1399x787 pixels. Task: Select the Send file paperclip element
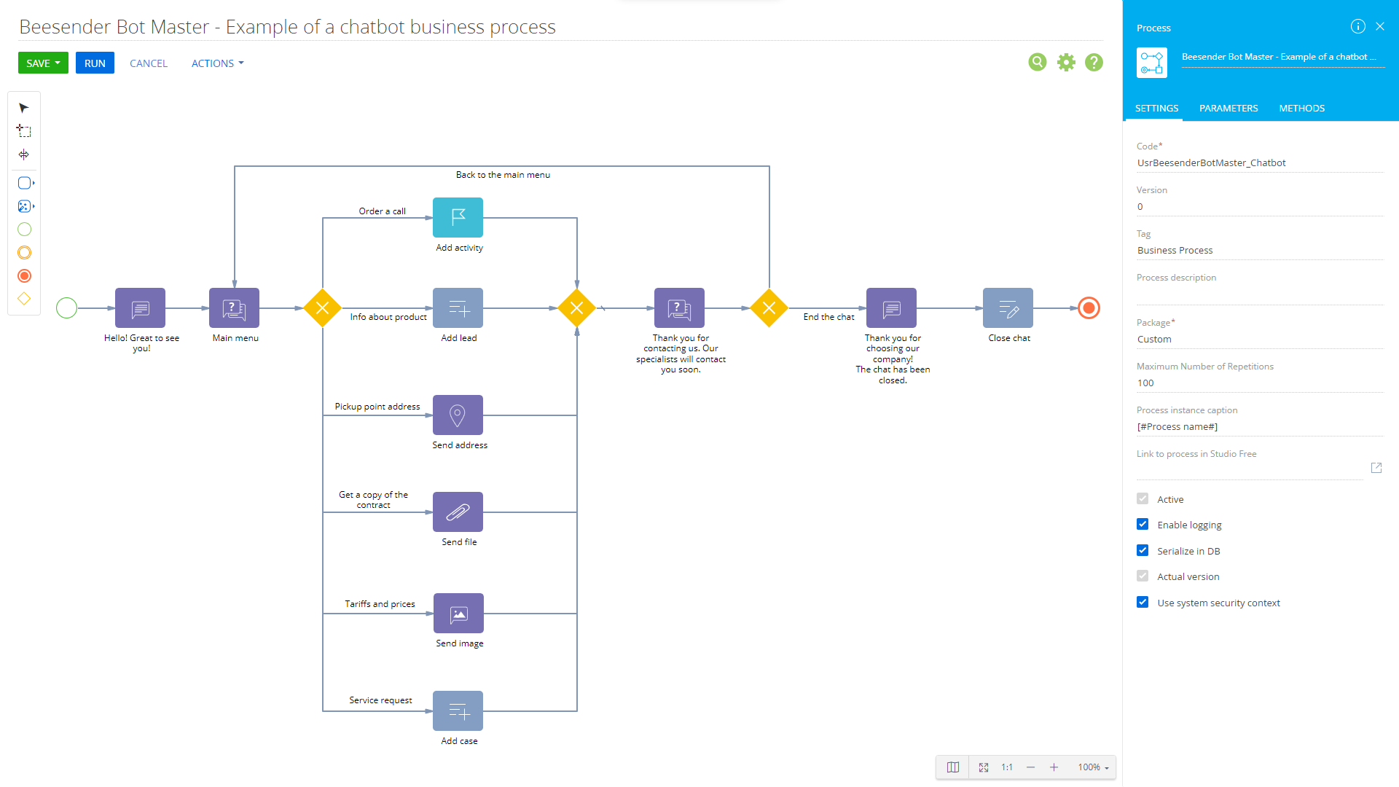coord(458,512)
